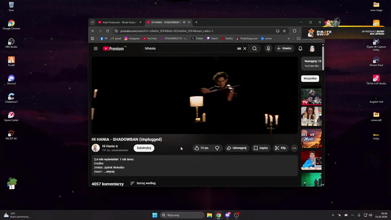Click taskbar Wyszukaj search box

pyautogui.click(x=182, y=215)
